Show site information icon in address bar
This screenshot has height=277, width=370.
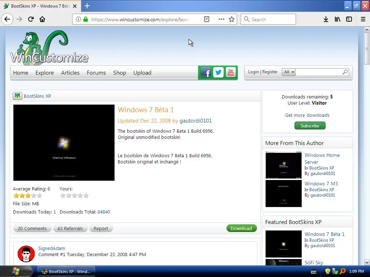(78, 19)
